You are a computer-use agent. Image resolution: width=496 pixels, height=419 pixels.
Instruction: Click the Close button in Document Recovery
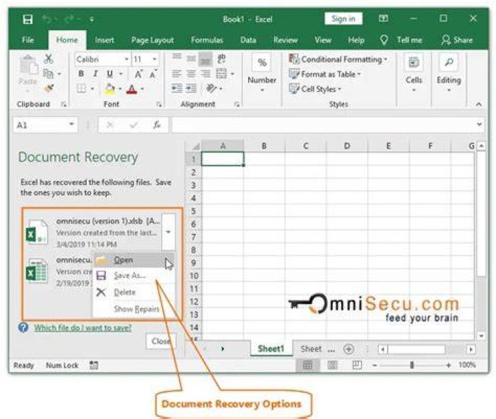click(x=161, y=341)
